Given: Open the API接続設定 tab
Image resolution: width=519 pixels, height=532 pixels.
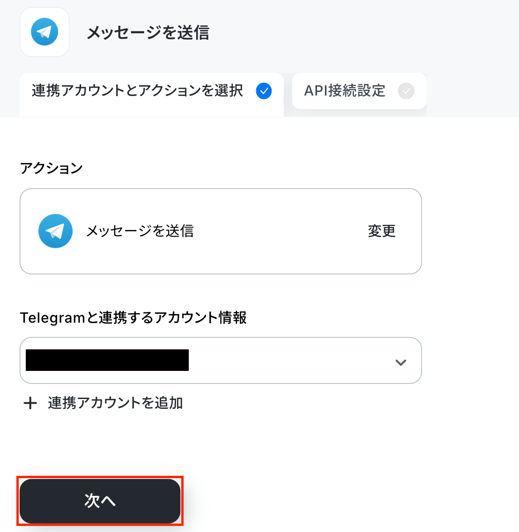Looking at the screenshot, I should click(x=359, y=91).
